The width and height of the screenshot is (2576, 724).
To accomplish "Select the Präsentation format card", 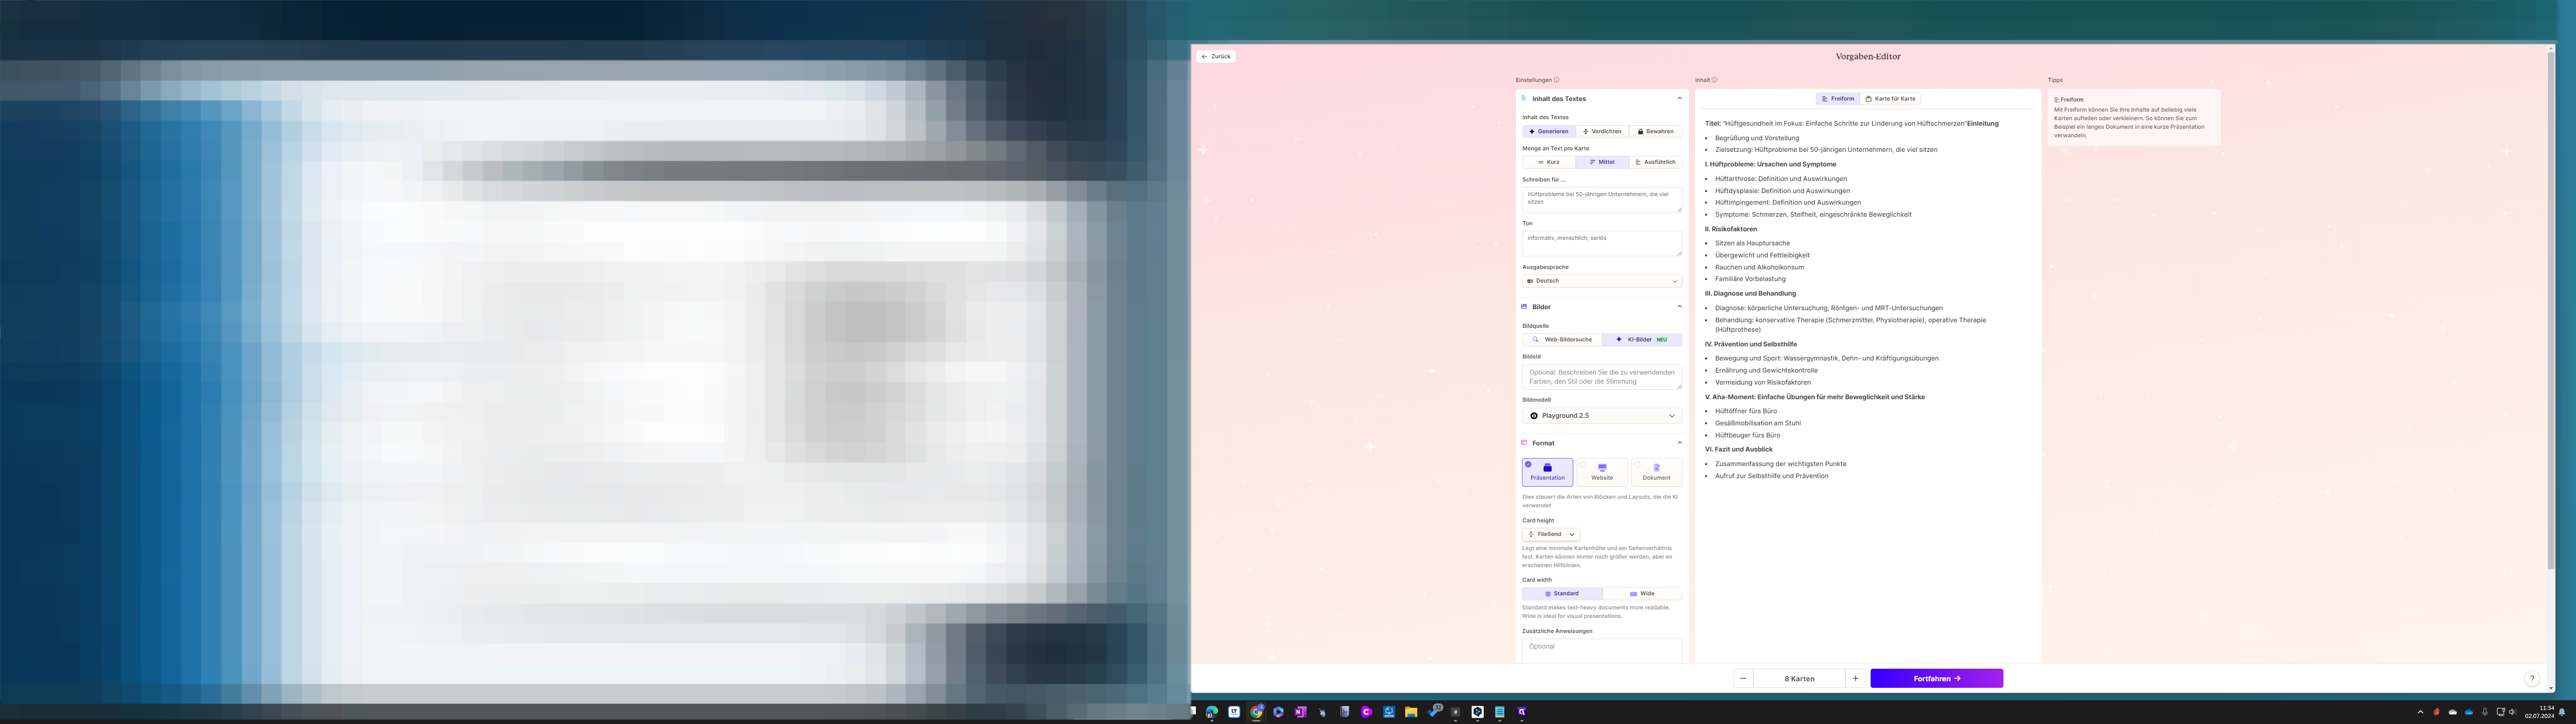I will (x=1547, y=472).
